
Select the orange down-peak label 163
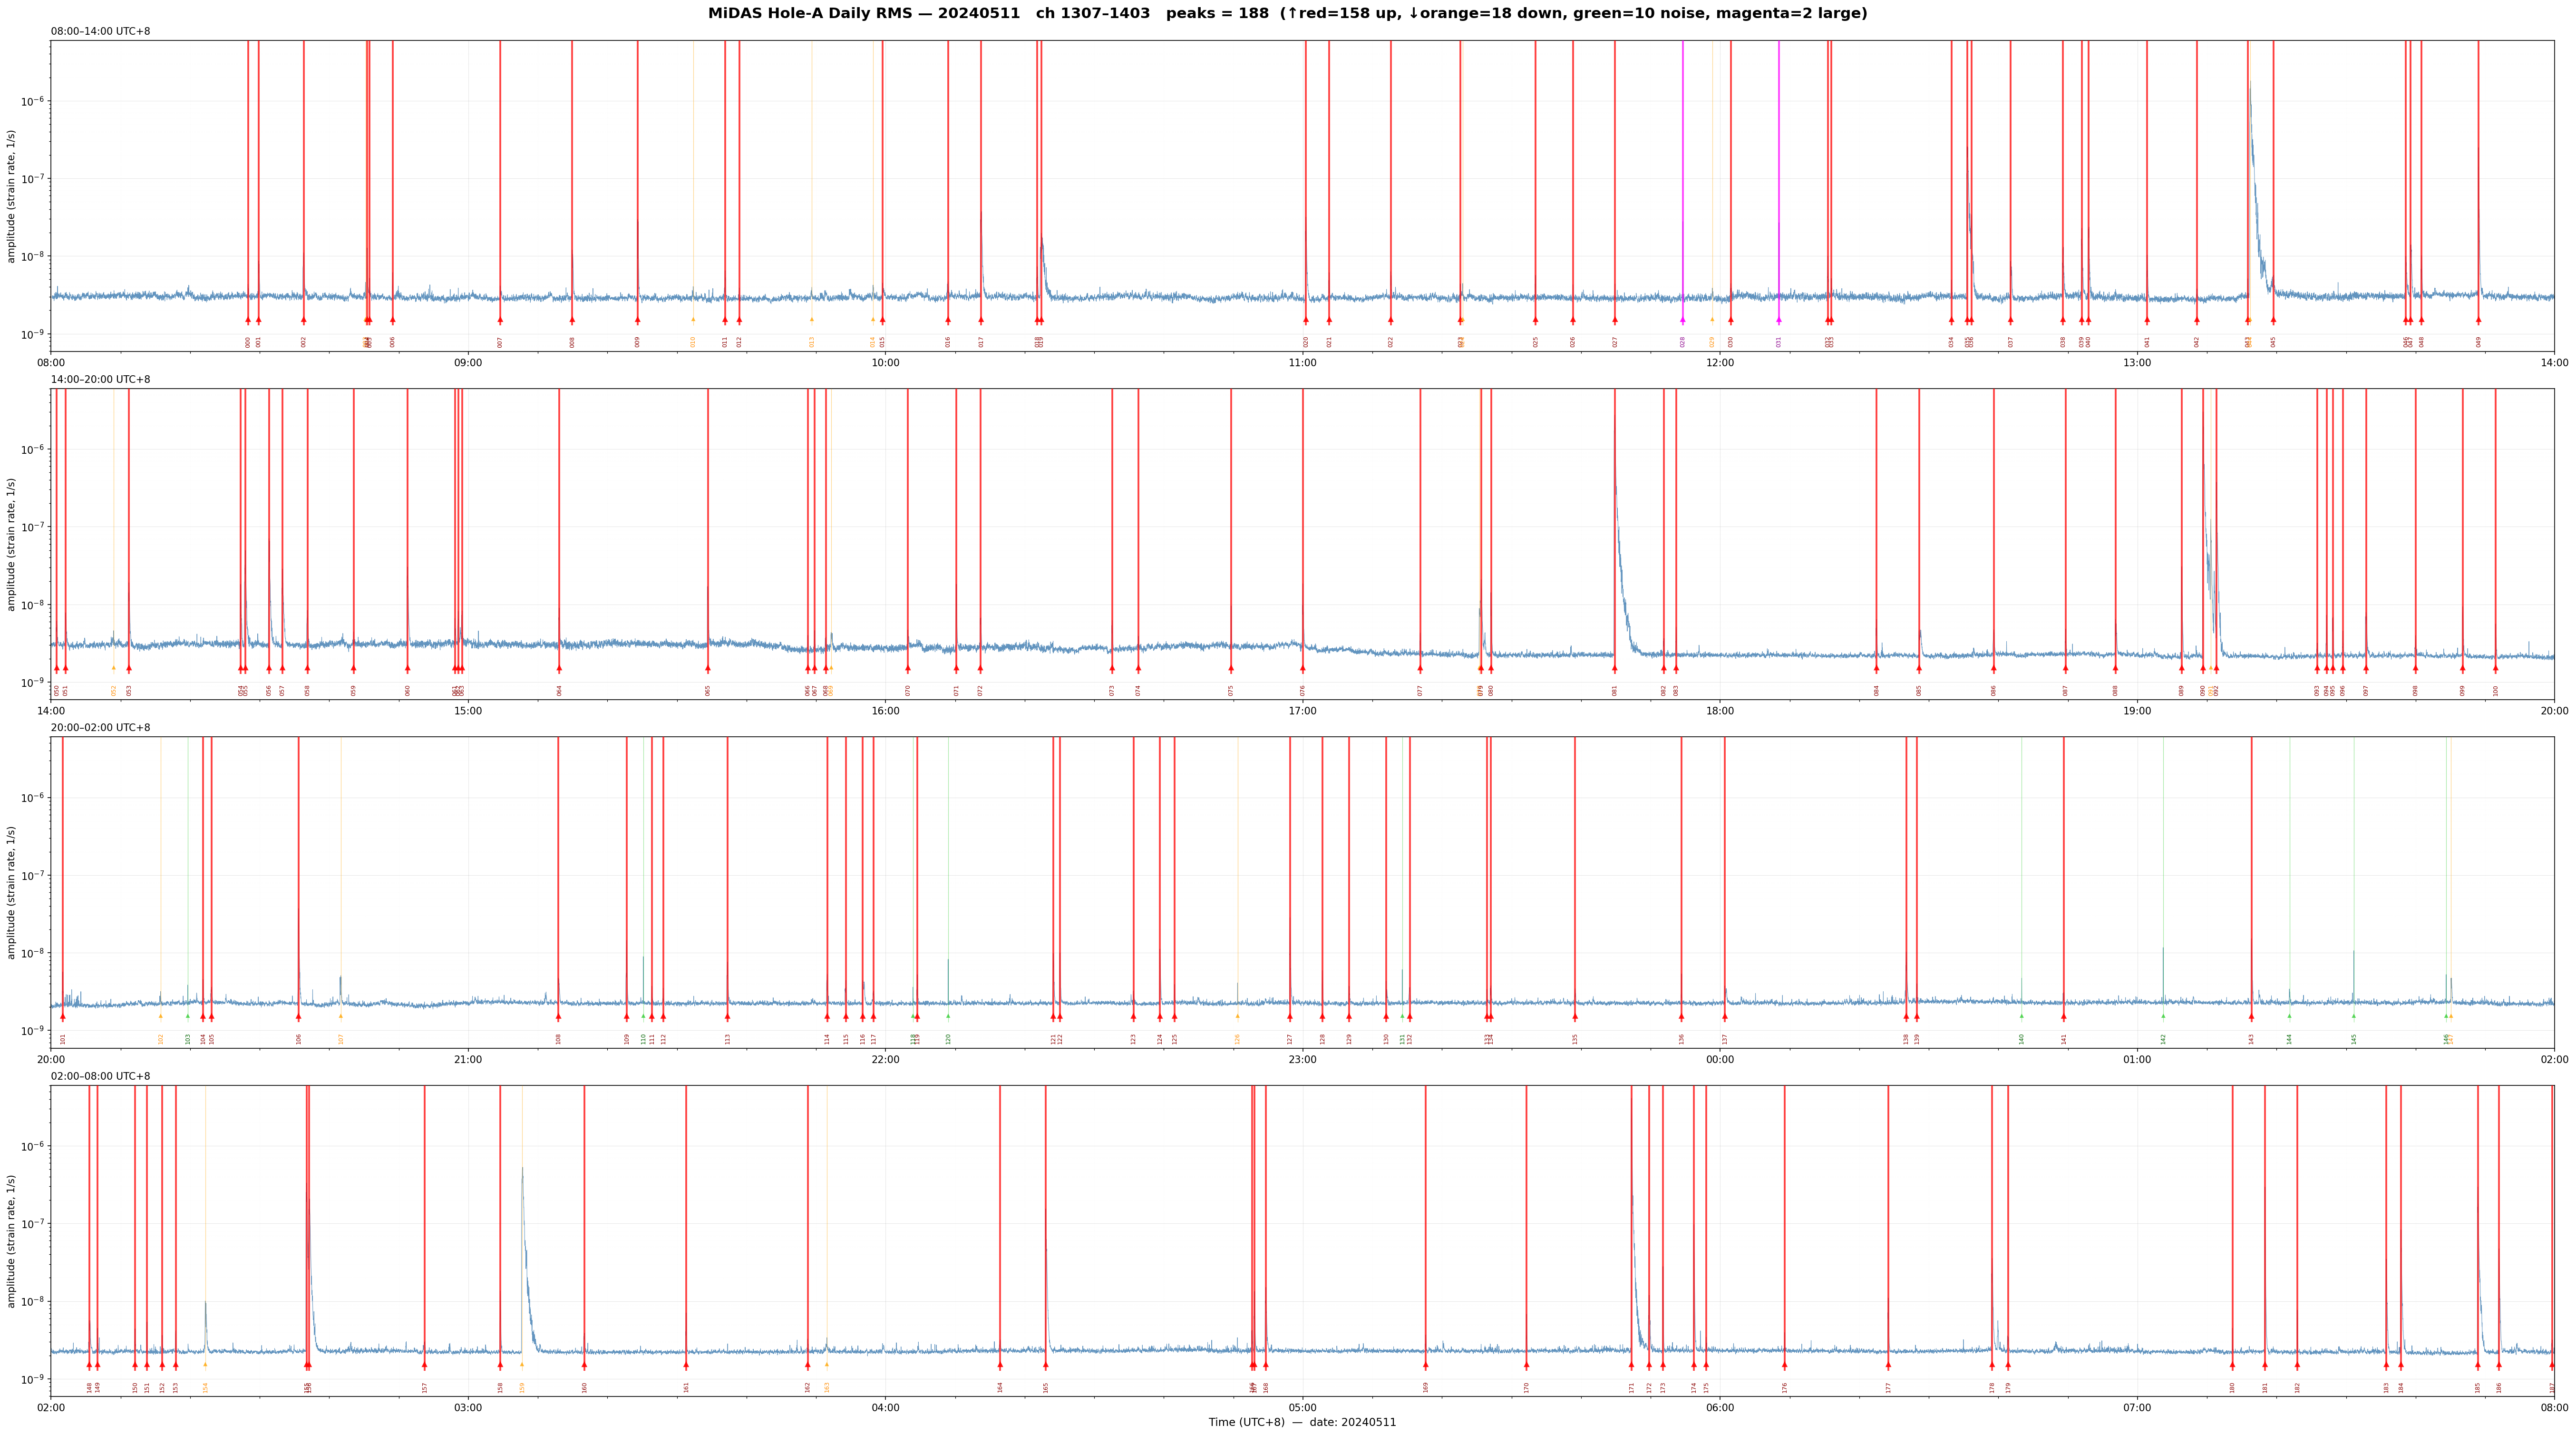click(x=827, y=1388)
